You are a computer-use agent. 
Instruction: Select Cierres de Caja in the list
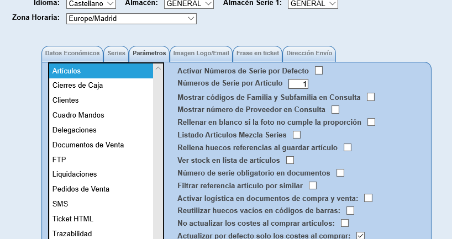coord(101,86)
